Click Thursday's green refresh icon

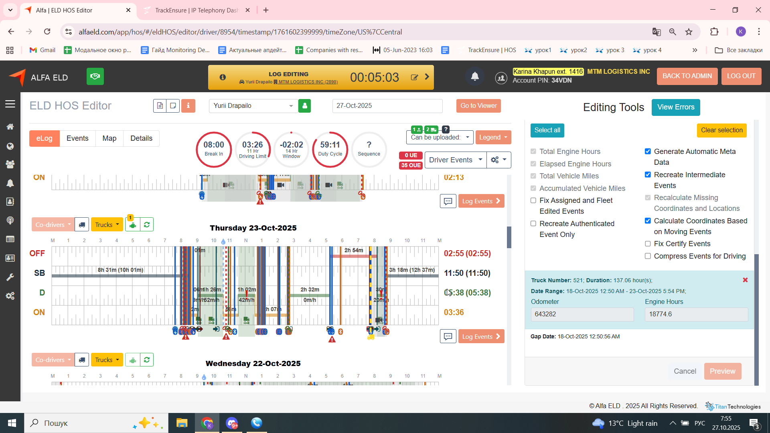pos(147,225)
